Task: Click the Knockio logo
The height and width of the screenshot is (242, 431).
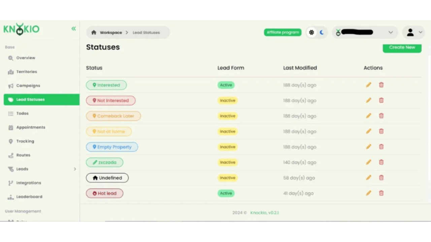Action: 22,29
